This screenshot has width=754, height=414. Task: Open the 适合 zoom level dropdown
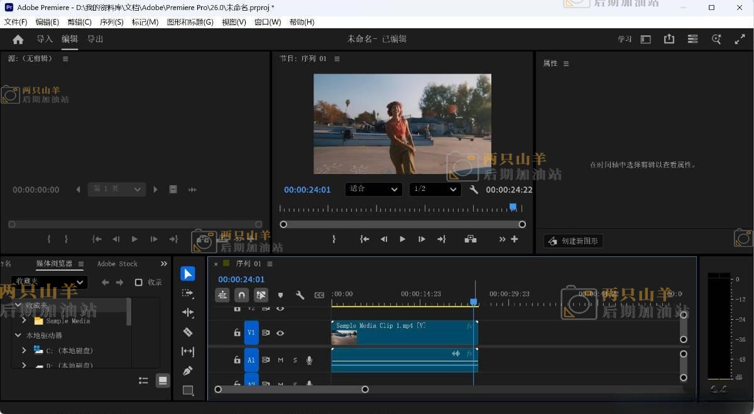click(373, 189)
